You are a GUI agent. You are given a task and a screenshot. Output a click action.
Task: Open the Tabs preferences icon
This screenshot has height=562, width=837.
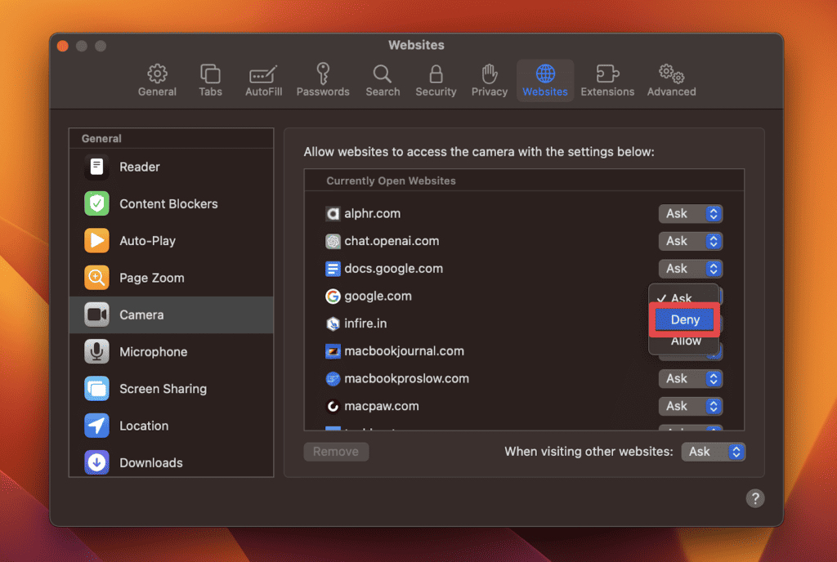(x=210, y=74)
